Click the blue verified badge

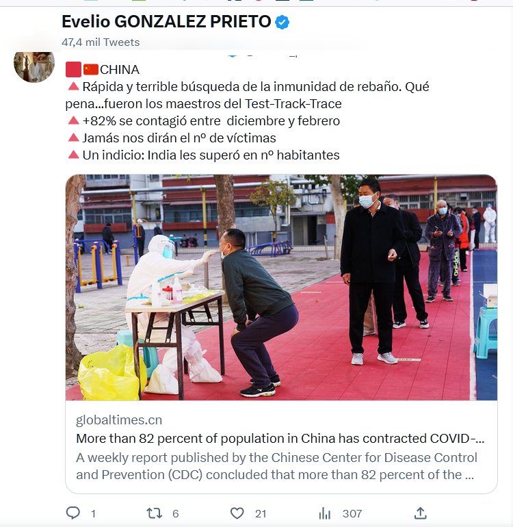click(282, 22)
